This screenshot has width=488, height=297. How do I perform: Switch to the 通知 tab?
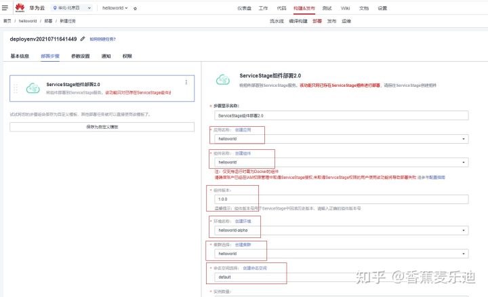[106, 56]
